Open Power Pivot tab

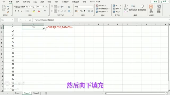click(x=95, y=2)
